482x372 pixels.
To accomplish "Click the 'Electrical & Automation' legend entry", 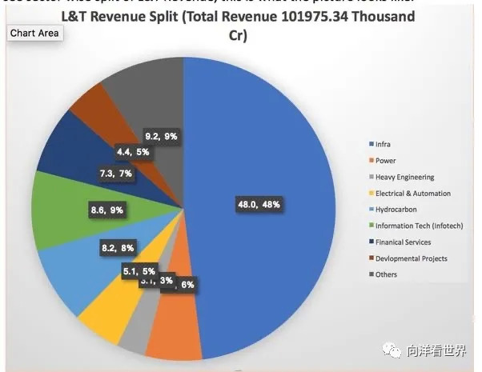I will click(413, 194).
